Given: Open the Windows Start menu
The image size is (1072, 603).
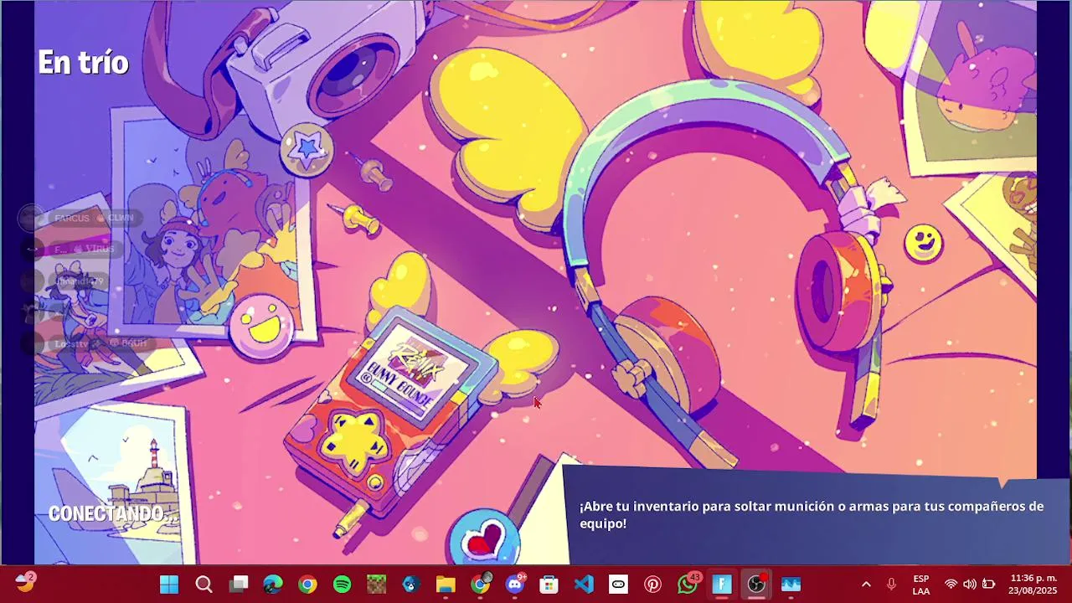Looking at the screenshot, I should point(169,584).
